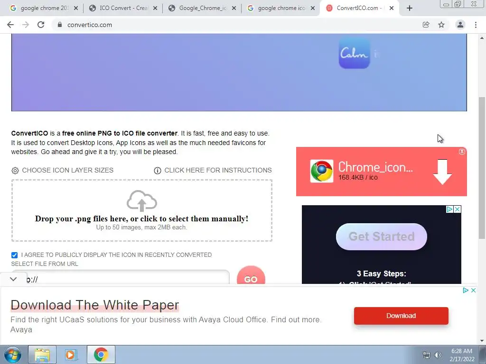Click the scrollbar up arrow

[x=482, y=38]
